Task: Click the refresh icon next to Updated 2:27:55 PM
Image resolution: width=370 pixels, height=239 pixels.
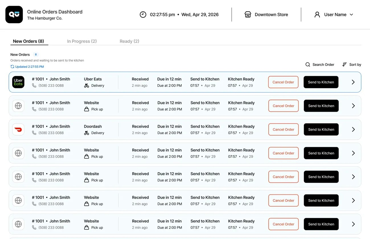Action: [x=12, y=67]
